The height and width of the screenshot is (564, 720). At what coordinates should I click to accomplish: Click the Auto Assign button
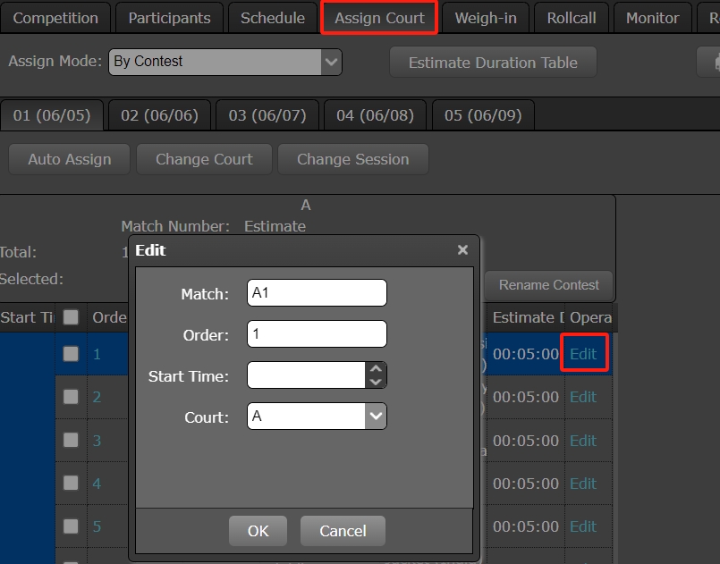[70, 159]
